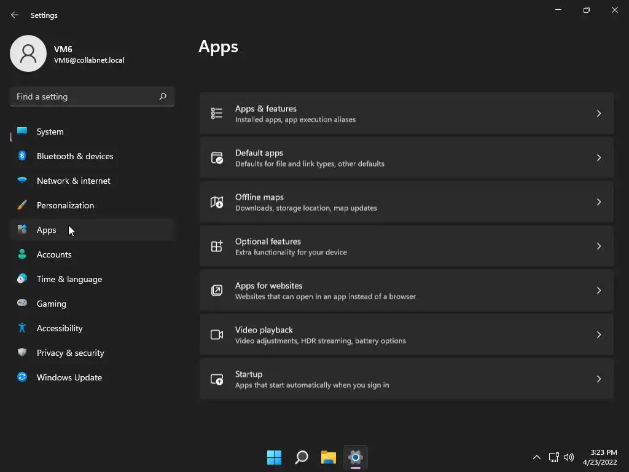Click the Optional features grid icon
The image size is (629, 472).
pos(217,246)
